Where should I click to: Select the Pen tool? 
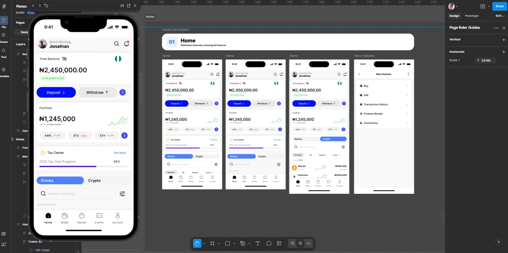tap(243, 243)
